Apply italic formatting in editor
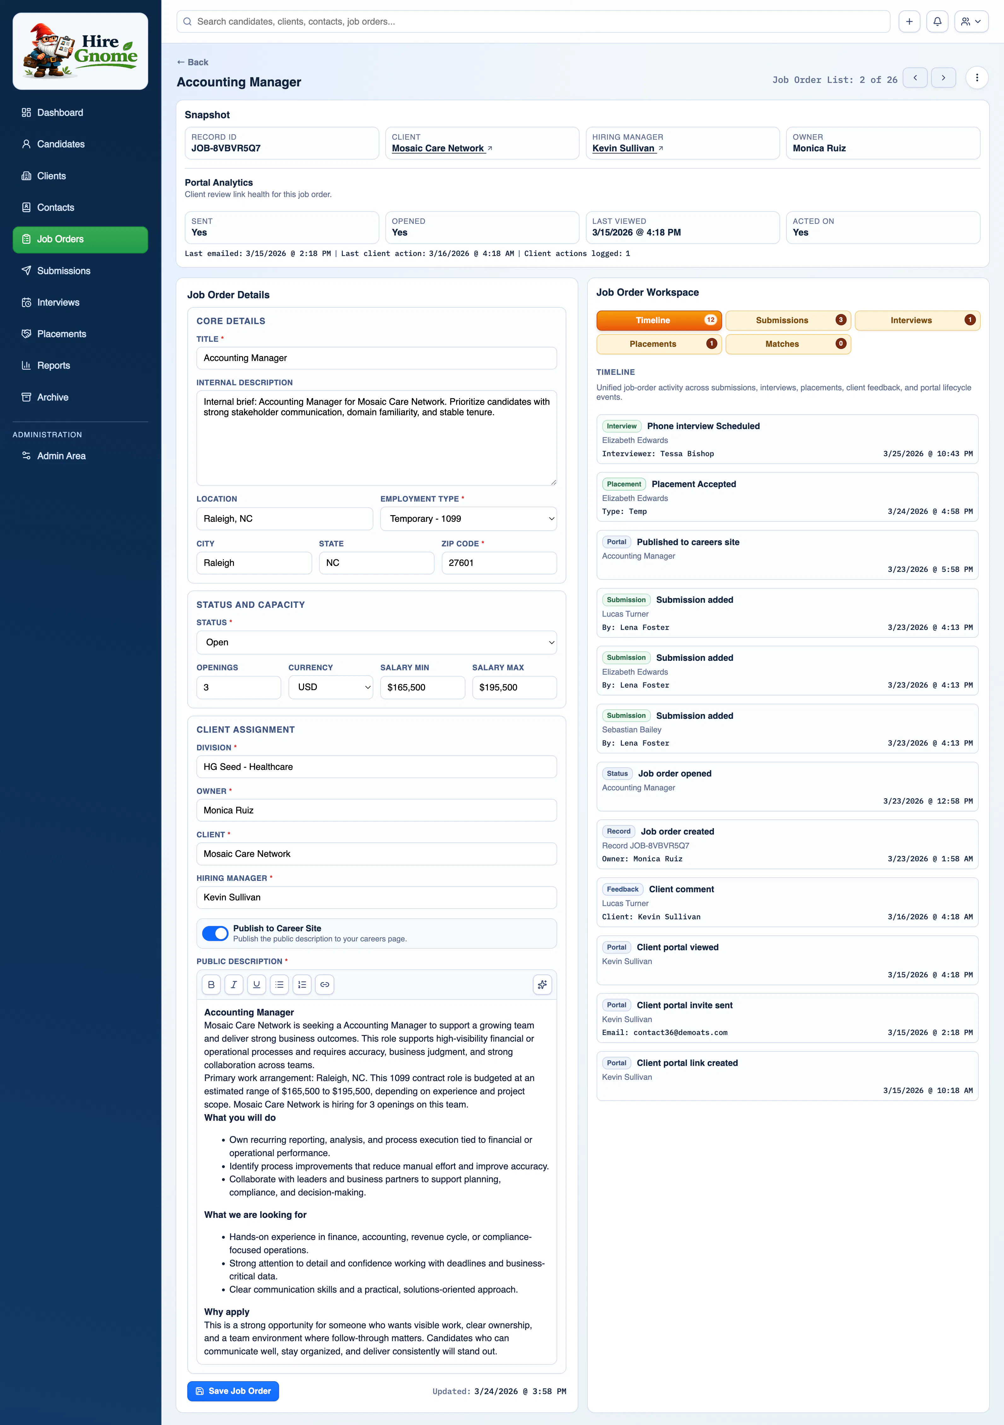 click(x=233, y=984)
